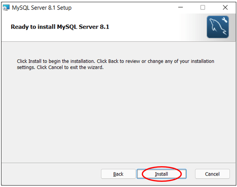Go Back to the previous wizard step
This screenshot has height=187, width=237.
pyautogui.click(x=118, y=174)
